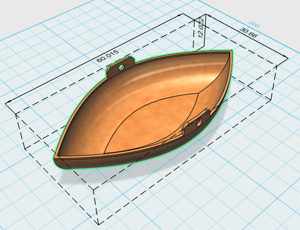Click the blue 200 grid label
The width and height of the screenshot is (300, 230).
point(254,24)
